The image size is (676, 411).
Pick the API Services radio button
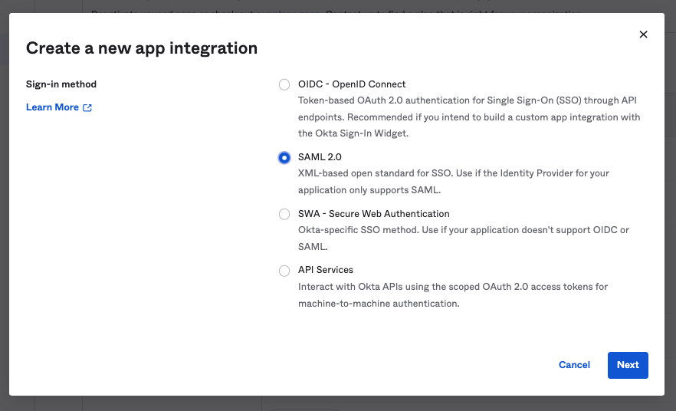point(284,271)
